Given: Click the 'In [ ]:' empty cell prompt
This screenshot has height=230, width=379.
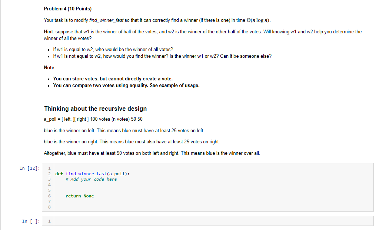Looking at the screenshot, I should click(29, 221).
